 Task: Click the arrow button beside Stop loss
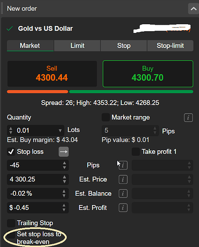click(x=64, y=152)
